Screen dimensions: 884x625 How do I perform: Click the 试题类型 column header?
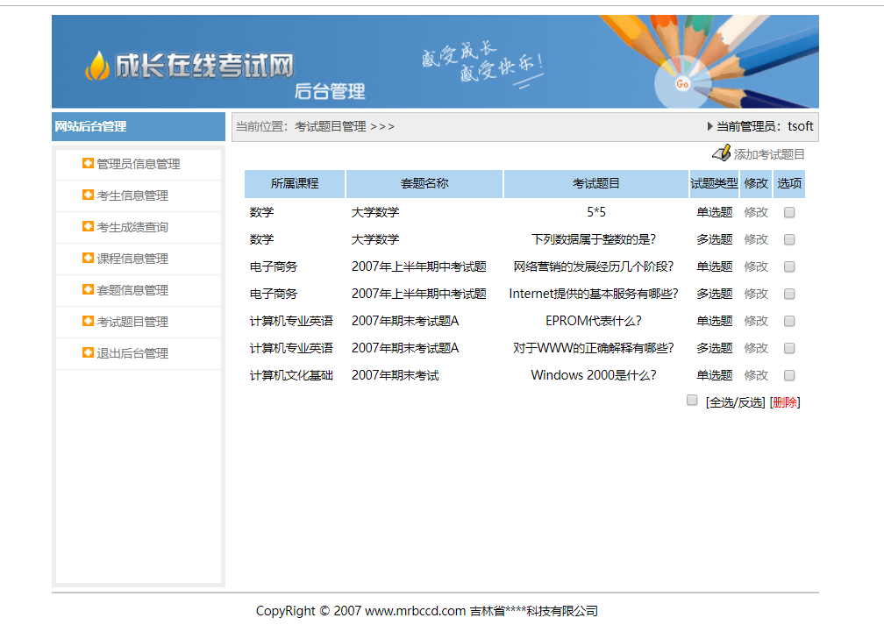pos(714,184)
